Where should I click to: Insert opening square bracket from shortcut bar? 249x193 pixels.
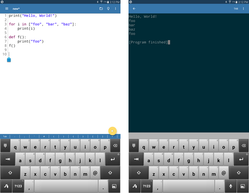pos(93,136)
